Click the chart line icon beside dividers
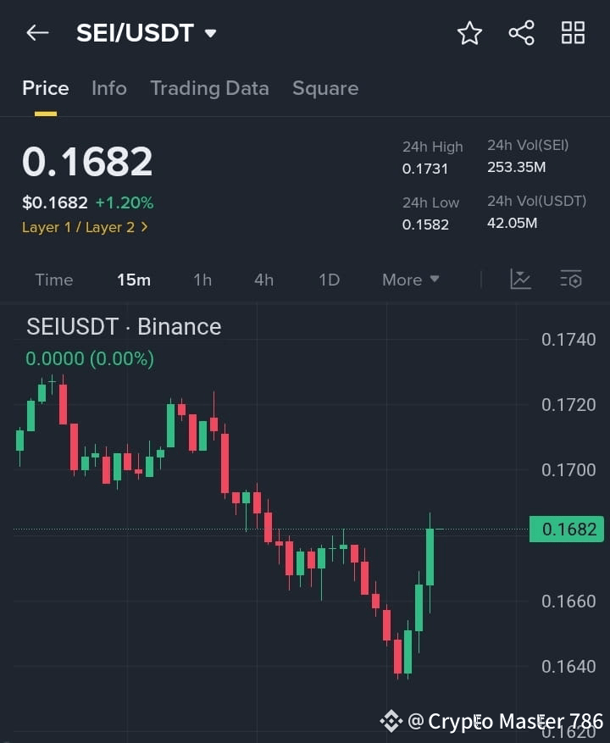Viewport: 610px width, 743px height. pyautogui.click(x=520, y=280)
